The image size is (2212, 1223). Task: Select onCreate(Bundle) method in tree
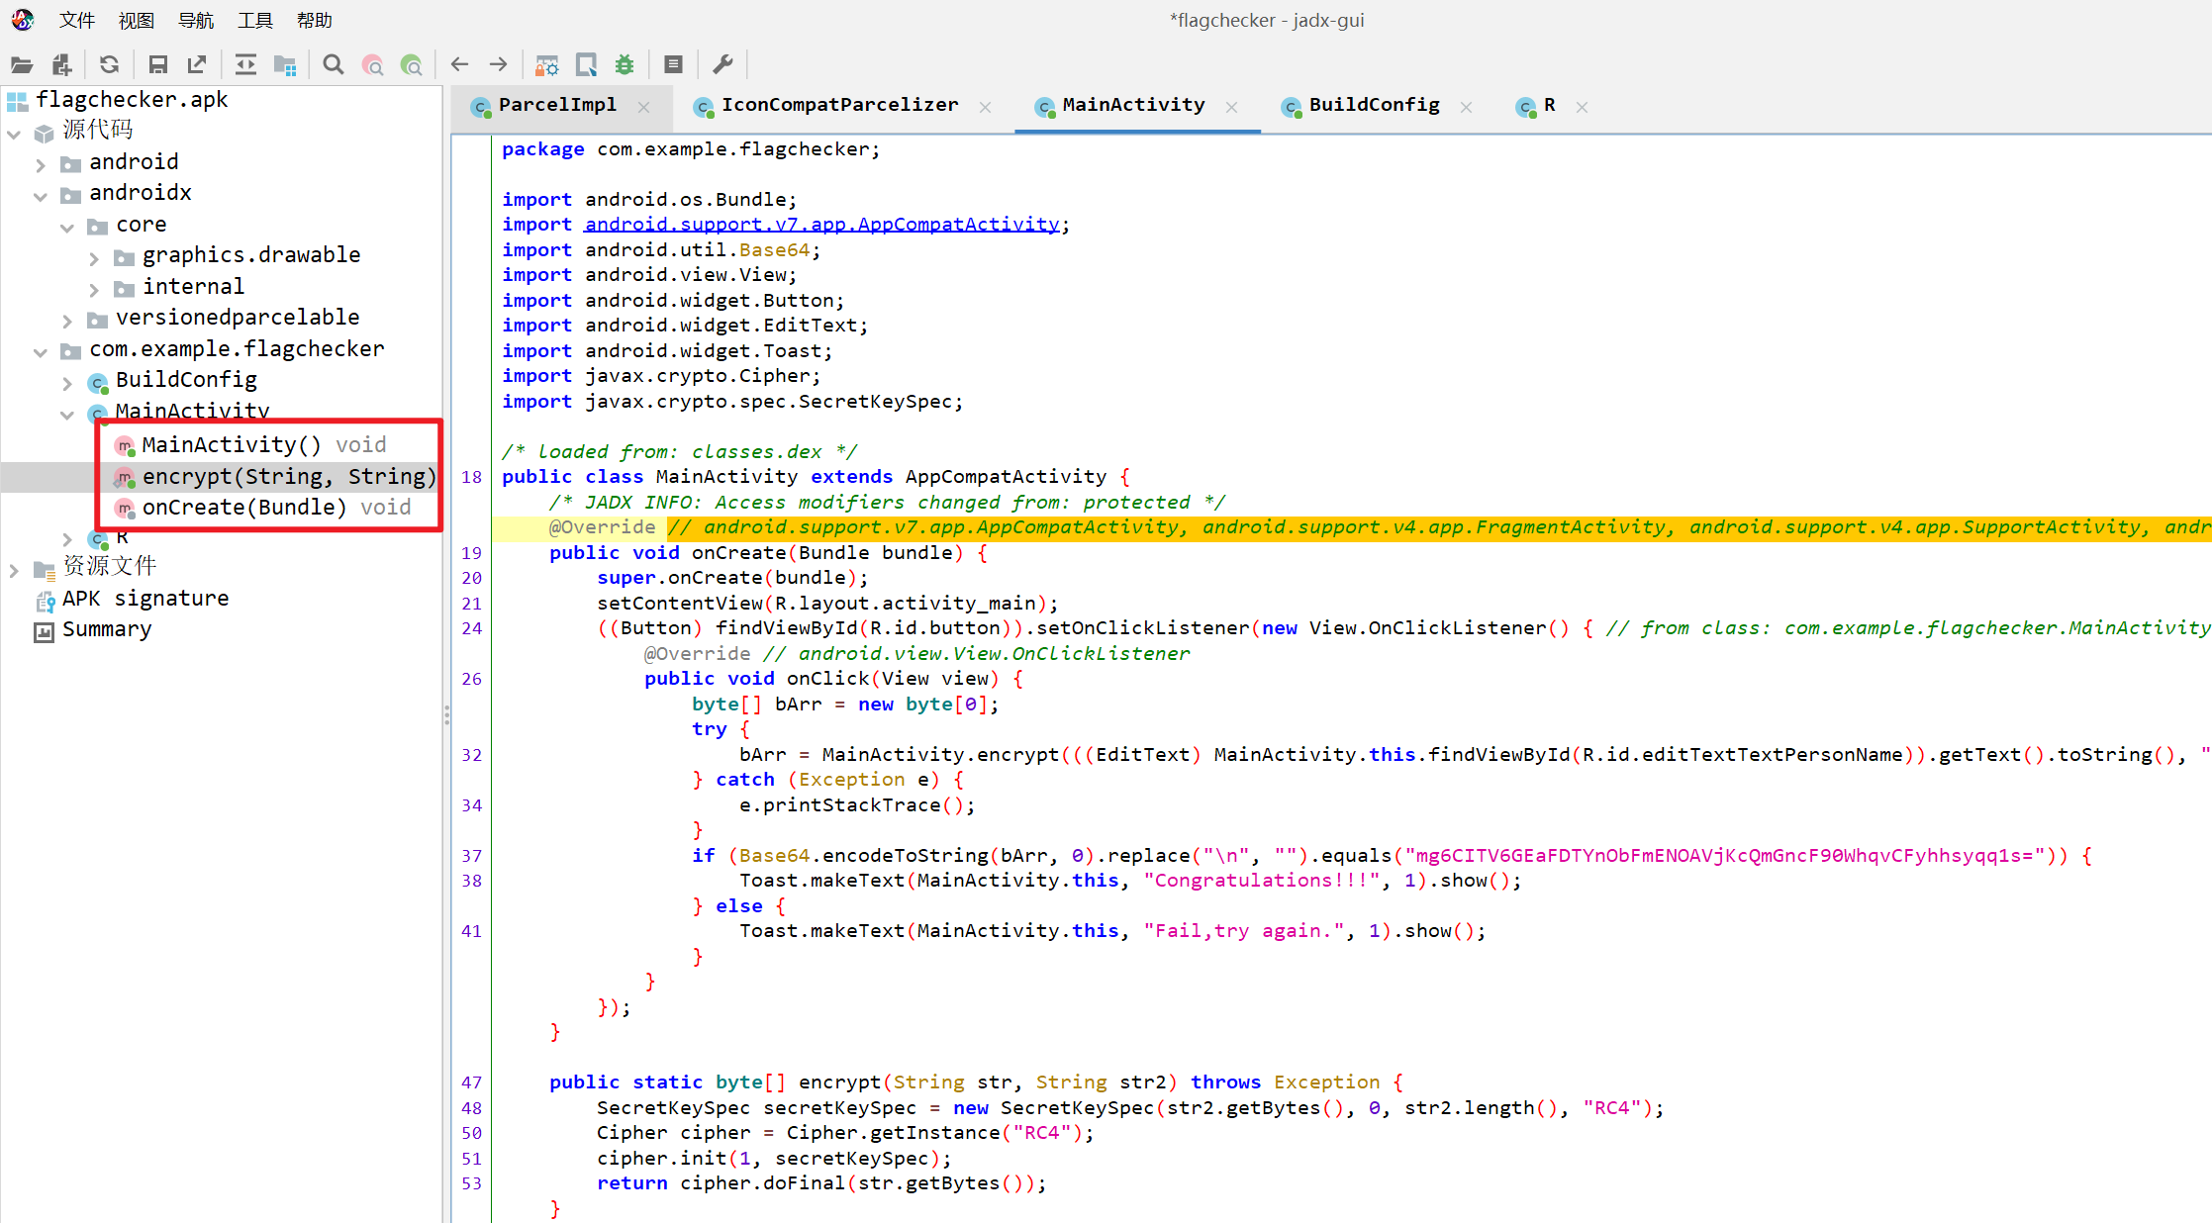tap(261, 508)
